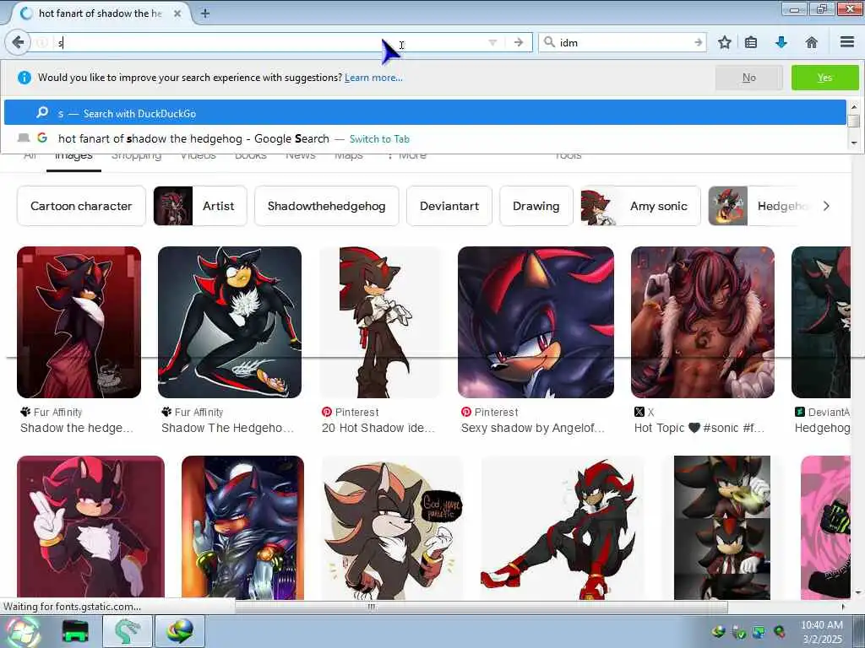Click the DeviantArt source label
The width and height of the screenshot is (865, 648).
pos(828,412)
